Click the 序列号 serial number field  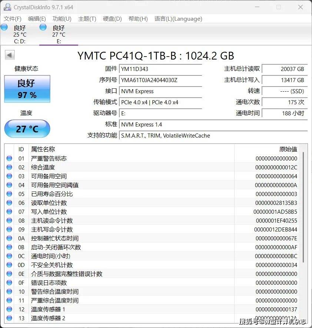[161, 80]
